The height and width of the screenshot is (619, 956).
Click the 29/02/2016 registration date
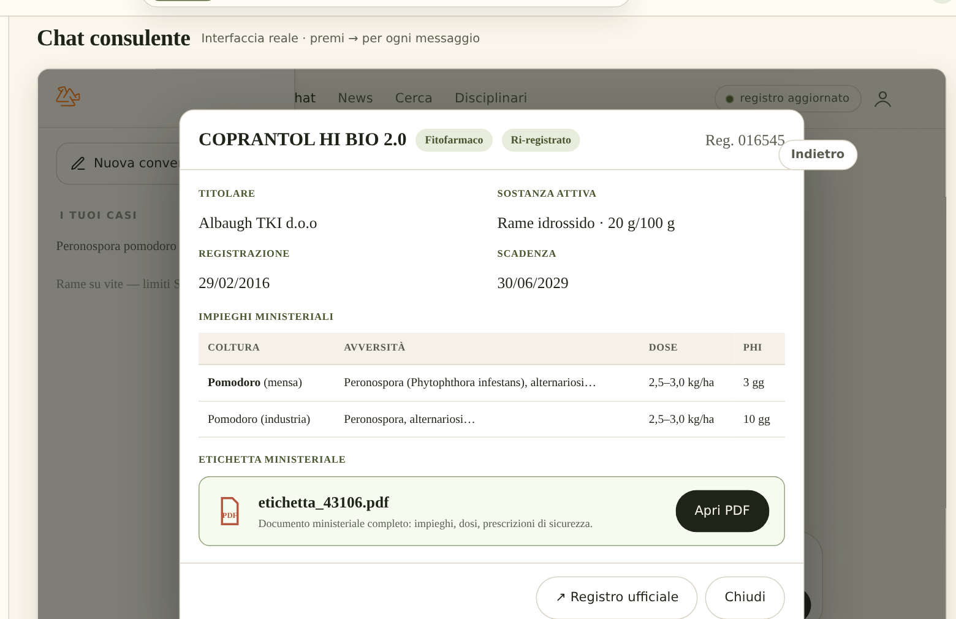click(x=234, y=283)
